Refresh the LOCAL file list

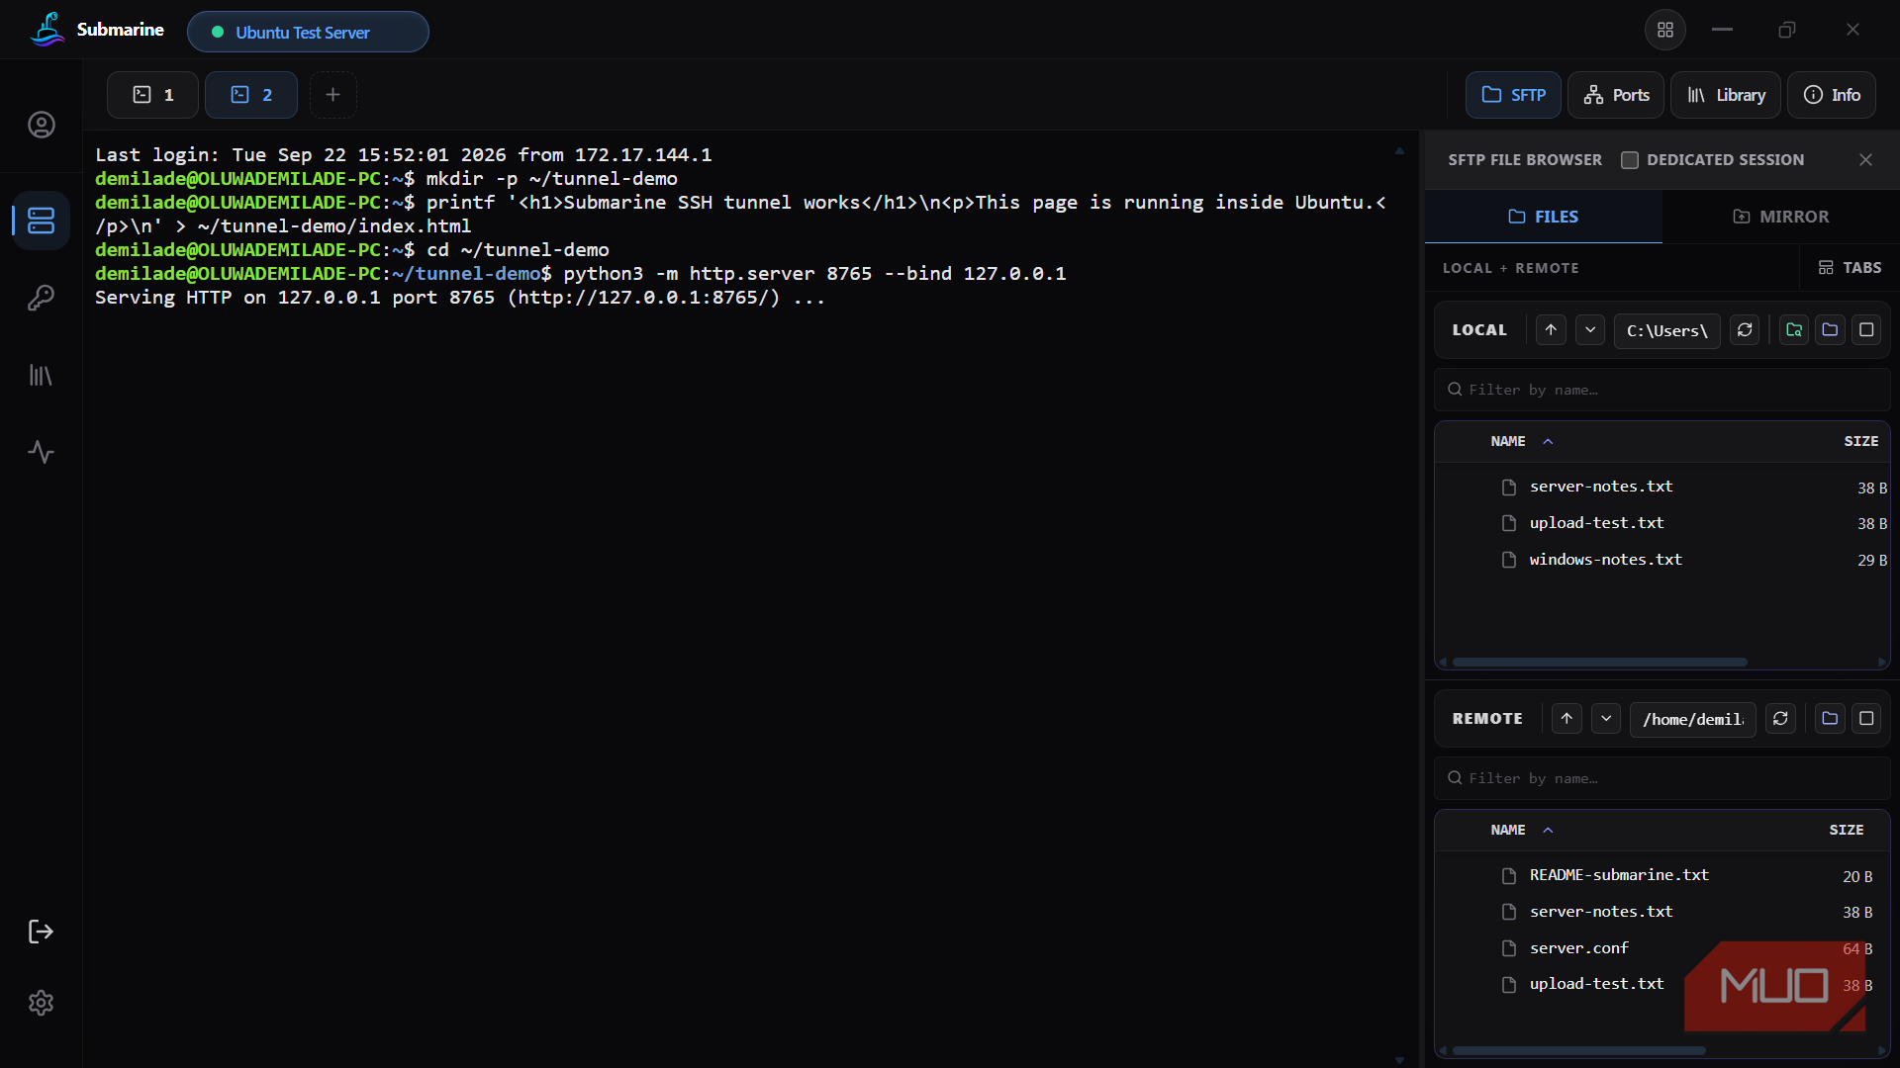(x=1745, y=329)
